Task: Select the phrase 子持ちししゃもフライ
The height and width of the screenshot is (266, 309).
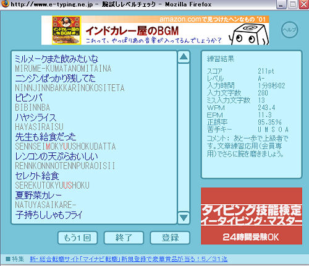Action: 49,215
